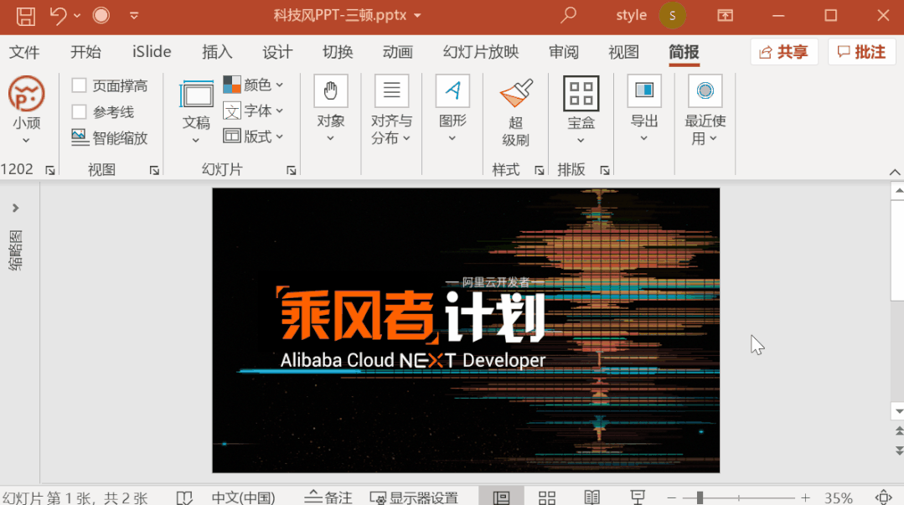This screenshot has height=505, width=904.
Task: Activate the 超级刷 super brush
Action: click(515, 113)
